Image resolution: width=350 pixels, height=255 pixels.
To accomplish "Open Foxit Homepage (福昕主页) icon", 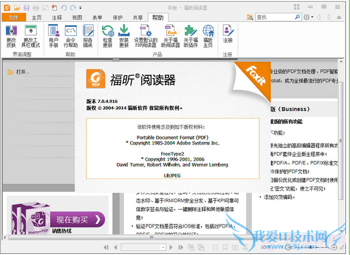I will pos(208,35).
